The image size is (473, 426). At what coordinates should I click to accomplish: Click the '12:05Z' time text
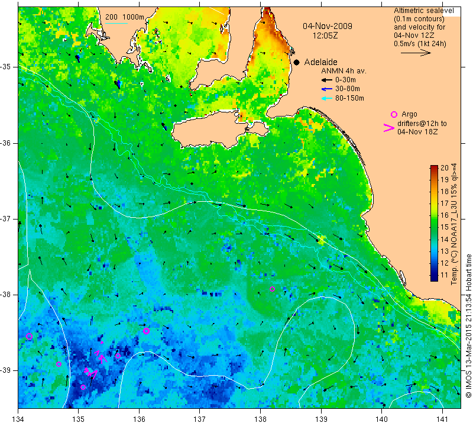tap(325, 35)
